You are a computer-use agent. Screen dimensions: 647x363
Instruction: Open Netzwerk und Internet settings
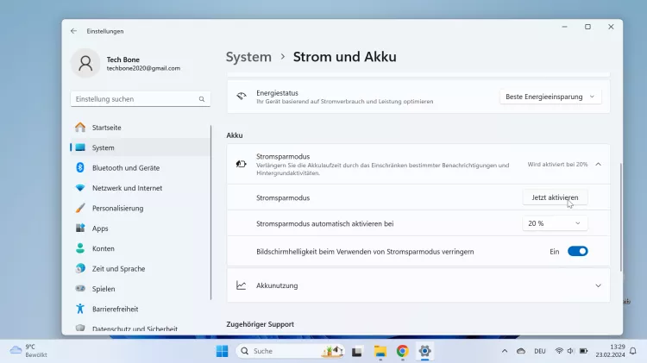coord(141,188)
